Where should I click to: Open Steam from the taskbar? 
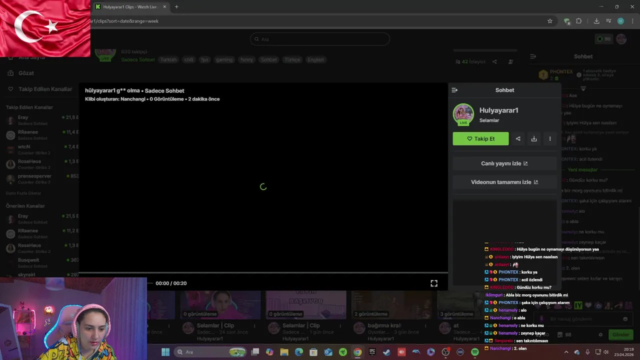pos(386,352)
